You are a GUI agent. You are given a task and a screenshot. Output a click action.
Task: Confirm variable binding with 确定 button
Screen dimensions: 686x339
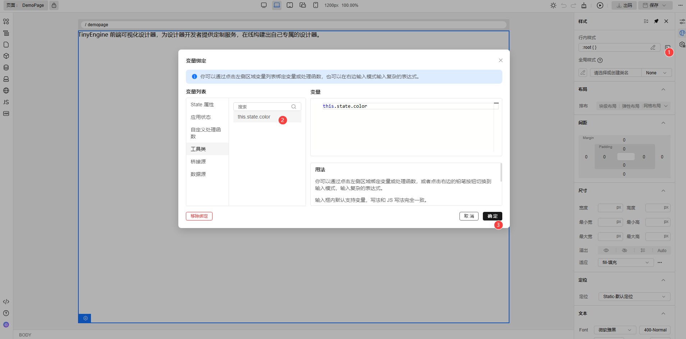pyautogui.click(x=492, y=216)
